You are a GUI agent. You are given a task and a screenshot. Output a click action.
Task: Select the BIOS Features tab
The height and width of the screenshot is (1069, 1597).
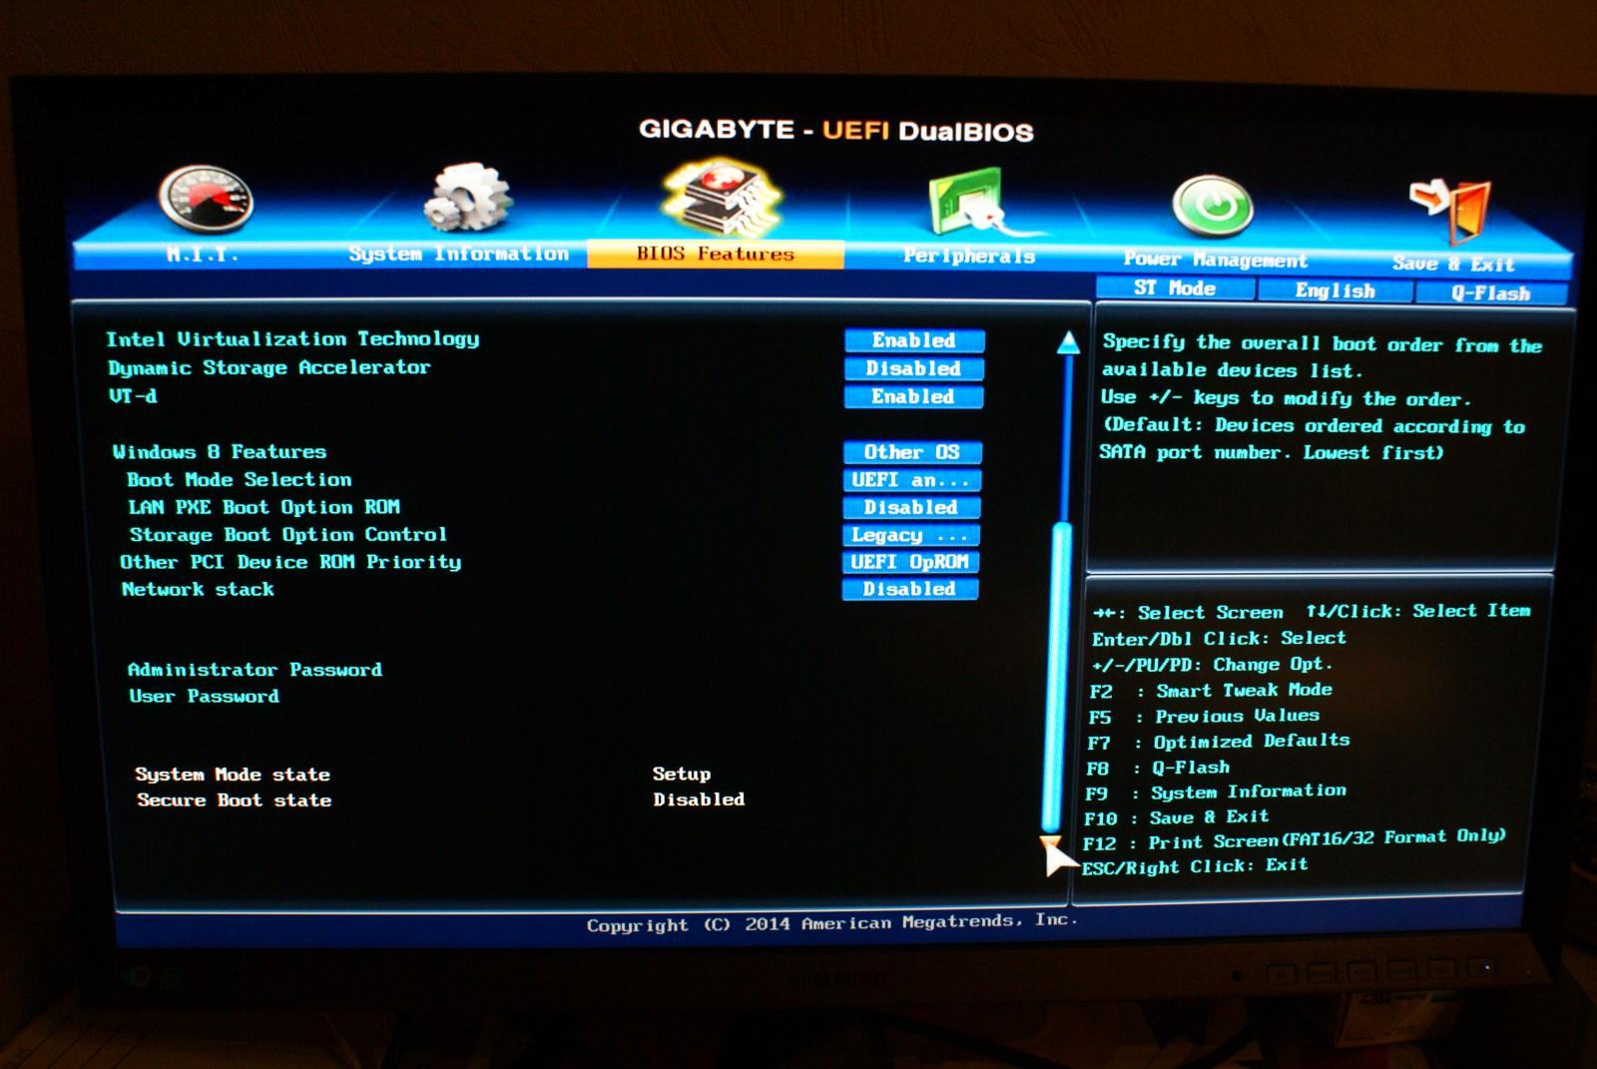click(x=716, y=254)
